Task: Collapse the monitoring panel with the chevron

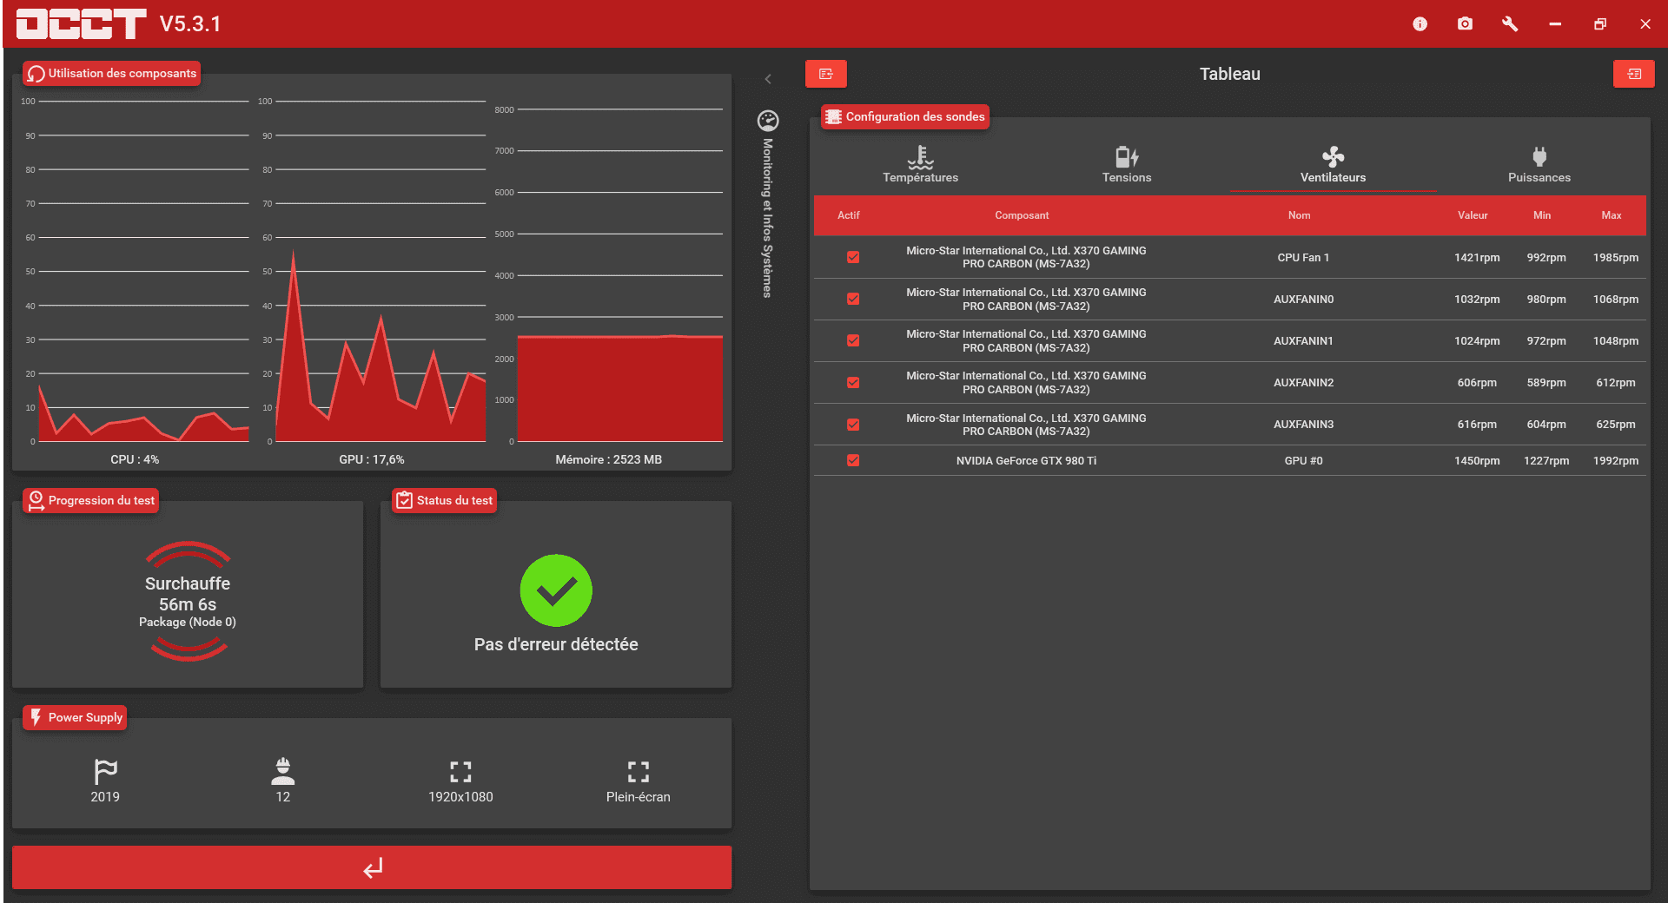Action: [768, 79]
